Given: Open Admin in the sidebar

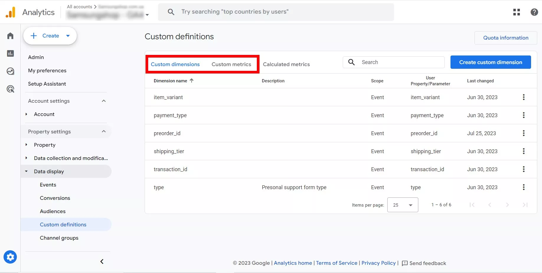Looking at the screenshot, I should click(36, 57).
